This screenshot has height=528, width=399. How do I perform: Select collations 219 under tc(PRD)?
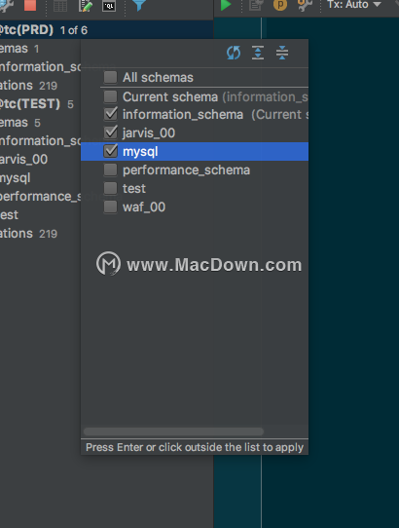[28, 86]
